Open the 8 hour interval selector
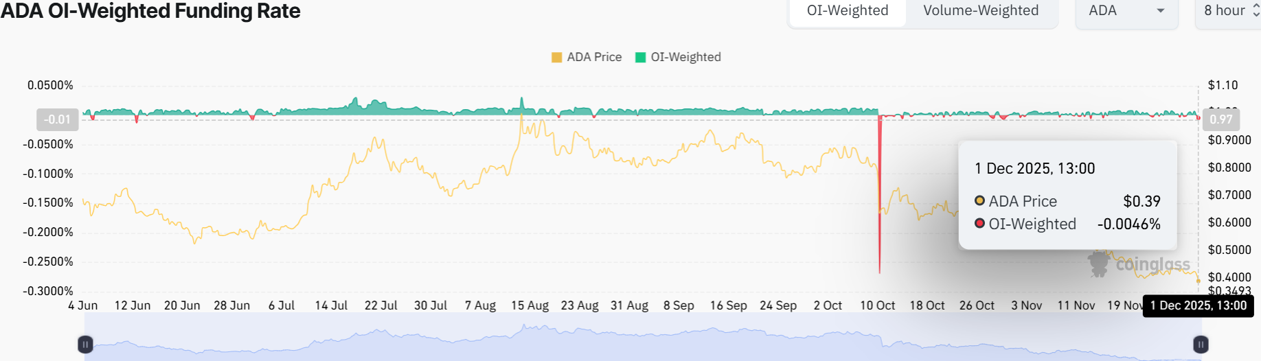This screenshot has height=361, width=1261. [x=1231, y=11]
